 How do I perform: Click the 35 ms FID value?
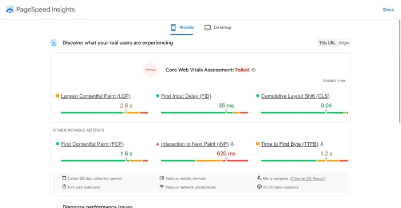[x=226, y=105]
